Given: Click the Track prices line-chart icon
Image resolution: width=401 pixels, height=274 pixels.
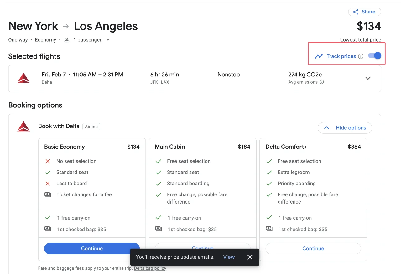Looking at the screenshot, I should tap(319, 56).
